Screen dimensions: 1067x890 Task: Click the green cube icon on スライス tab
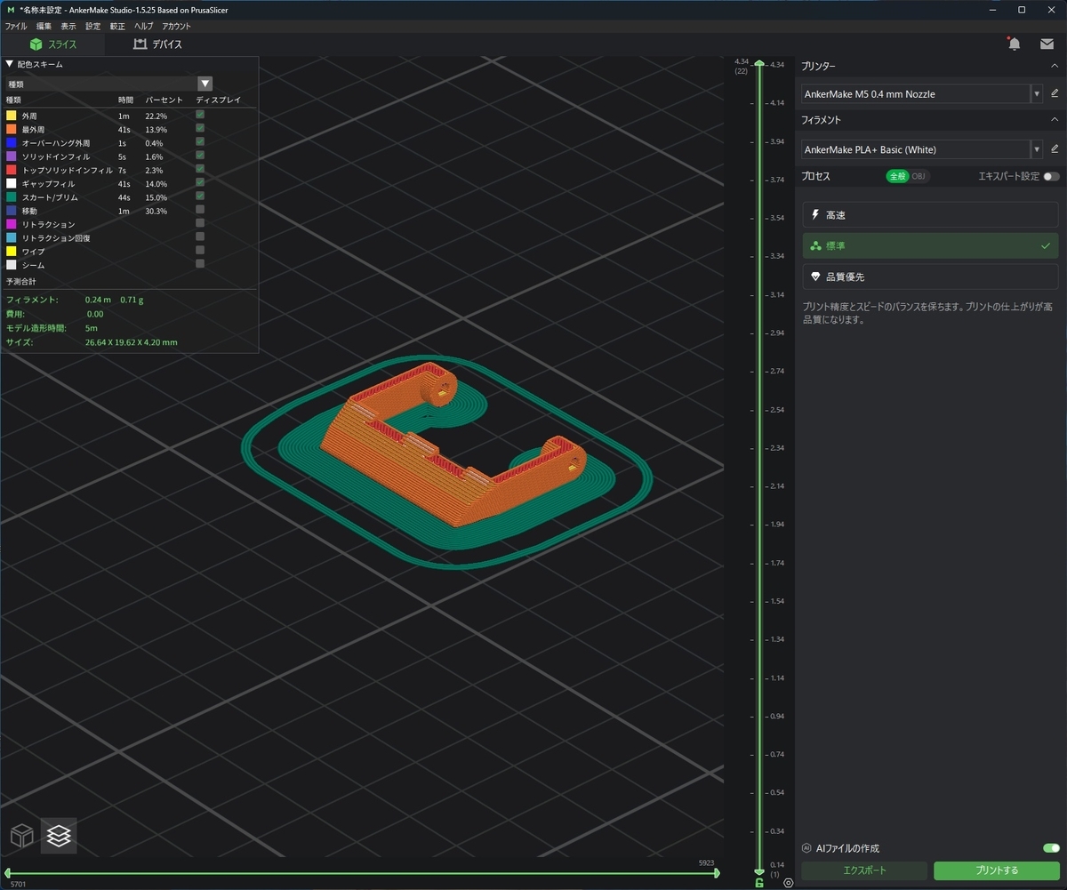[36, 44]
